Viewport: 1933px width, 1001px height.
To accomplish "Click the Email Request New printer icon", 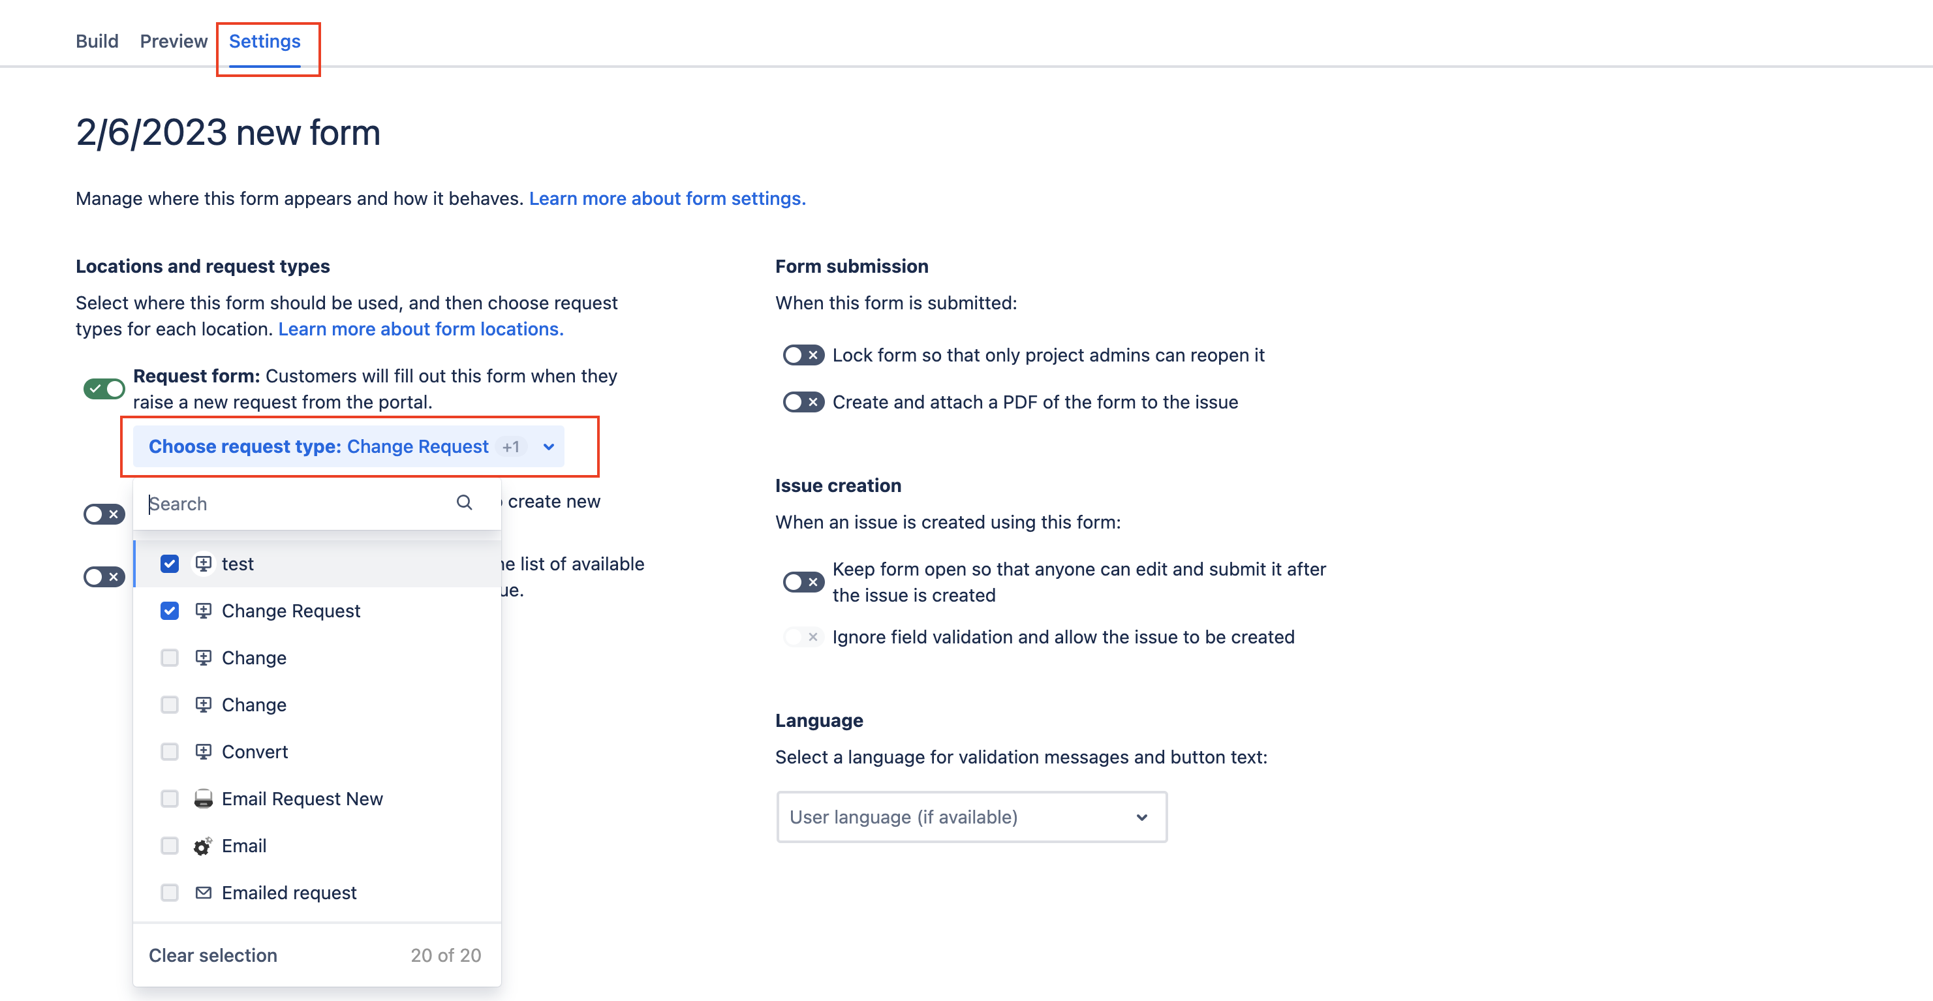I will (x=204, y=799).
